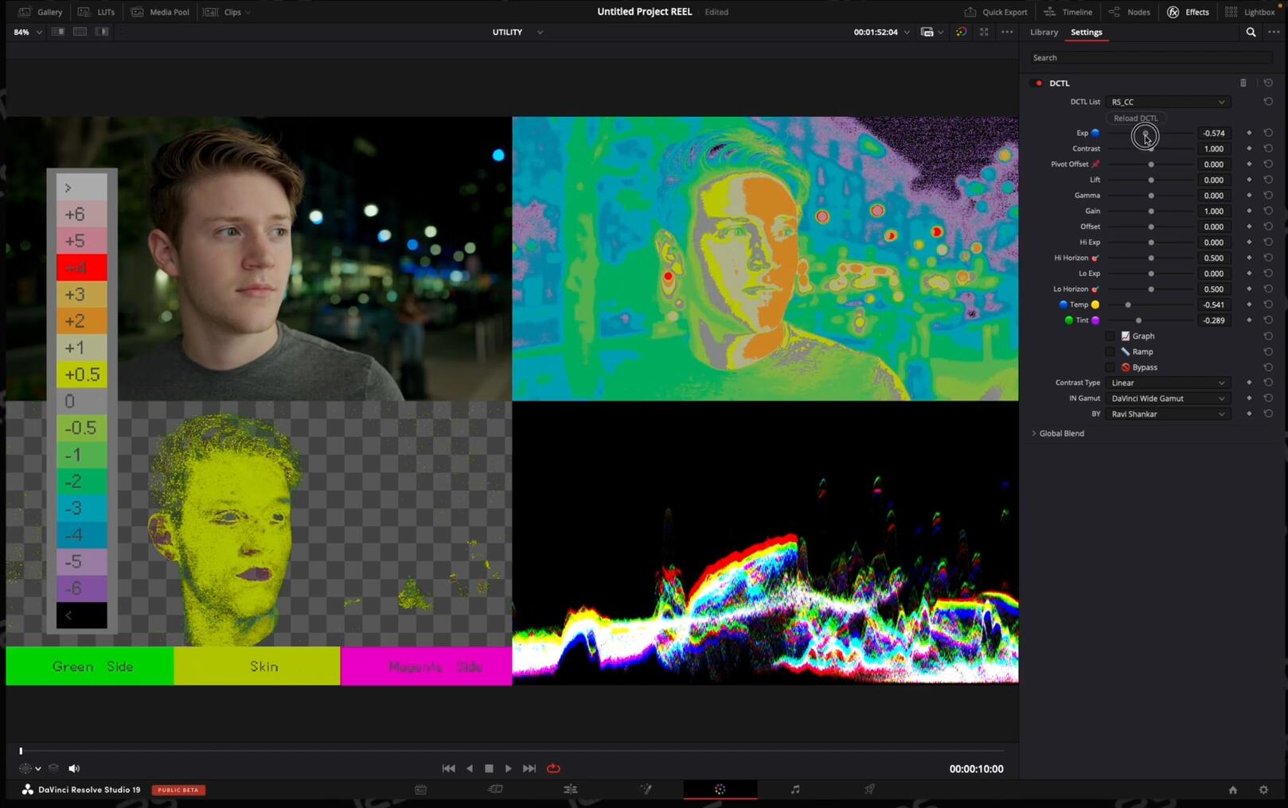Click the Temp slider handle

1128,305
